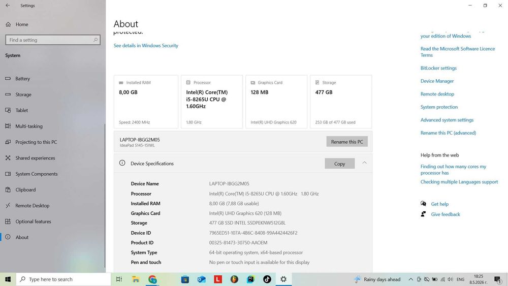Click the Find a setting search box
The width and height of the screenshot is (508, 286).
(x=53, y=40)
